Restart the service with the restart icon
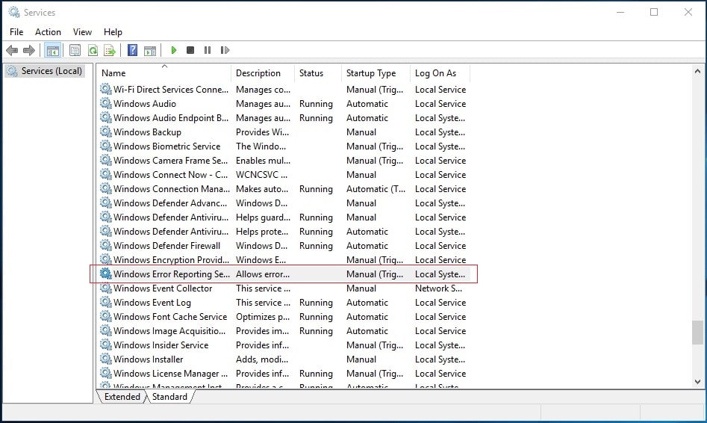 click(x=225, y=50)
